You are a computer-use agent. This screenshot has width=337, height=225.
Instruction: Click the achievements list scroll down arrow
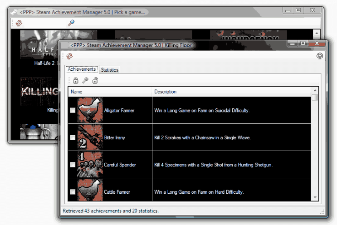pos(315,197)
